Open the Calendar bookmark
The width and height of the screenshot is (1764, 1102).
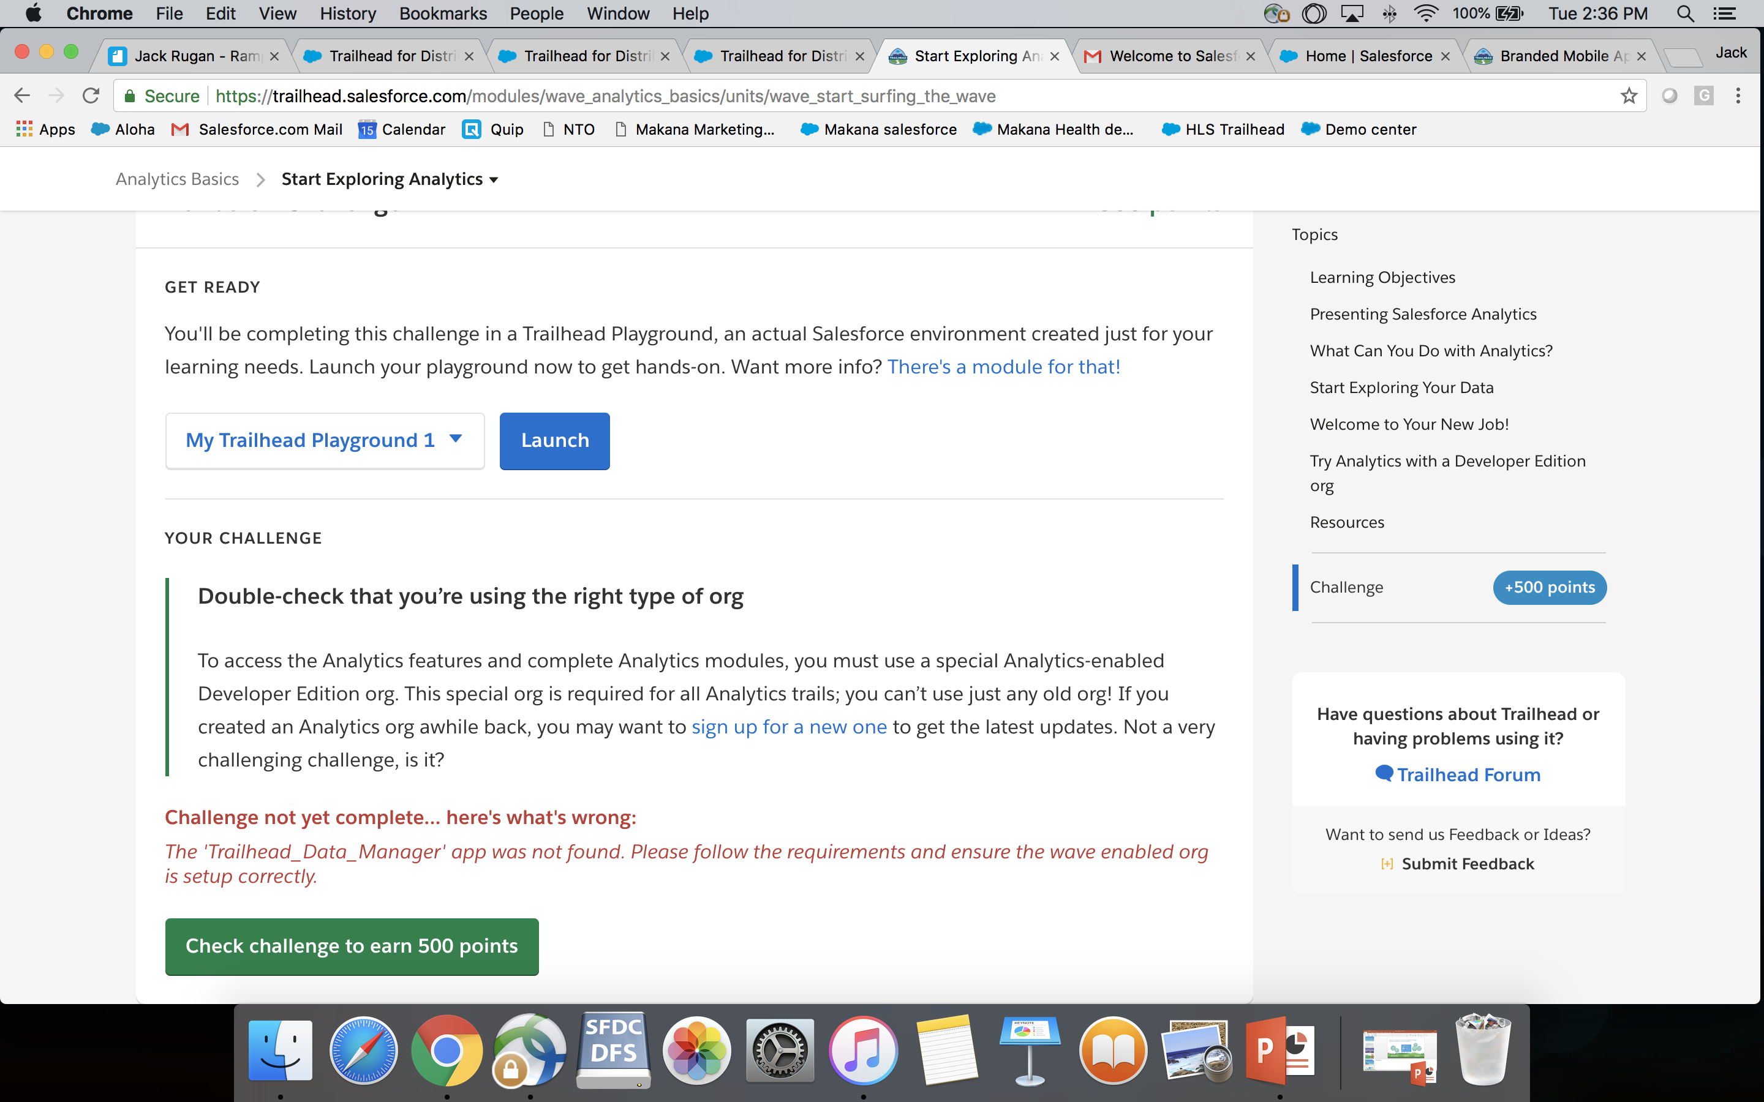click(x=402, y=129)
